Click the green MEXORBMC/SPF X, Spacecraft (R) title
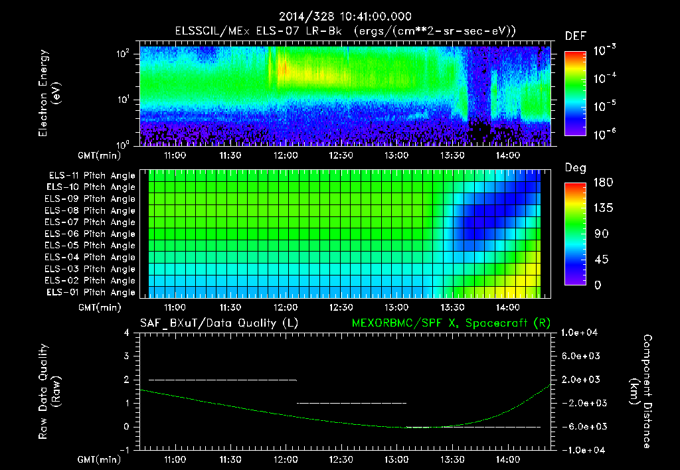 451,323
